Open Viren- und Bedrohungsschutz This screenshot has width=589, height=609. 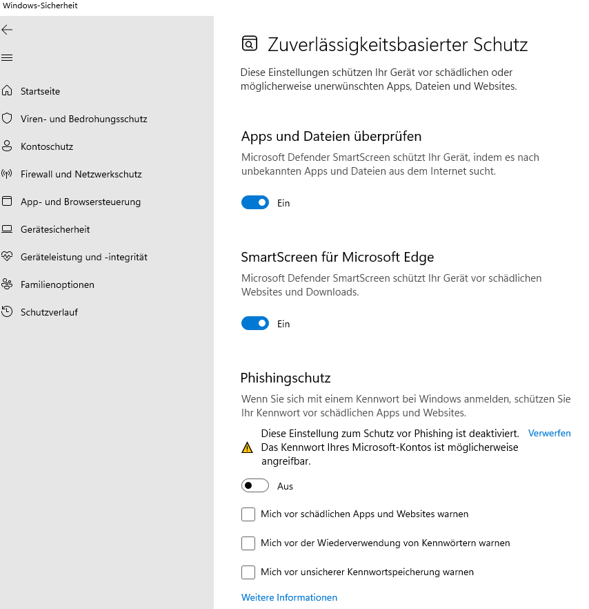(83, 119)
